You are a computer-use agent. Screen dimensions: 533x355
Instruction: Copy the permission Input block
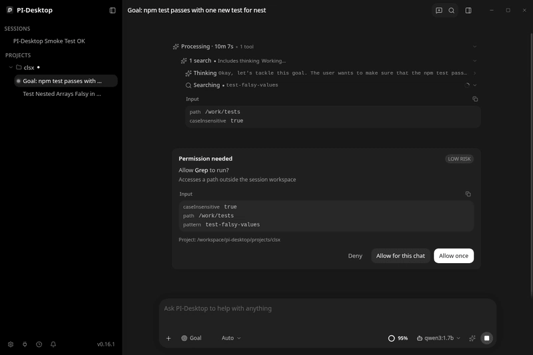[x=468, y=194]
